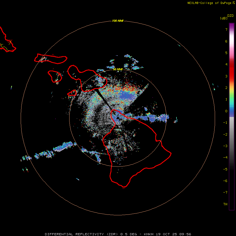Click the -3 dB value on the scale

tap(225, 146)
